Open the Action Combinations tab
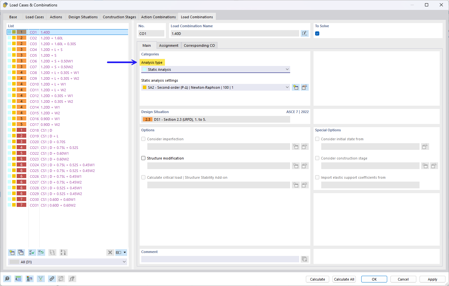Viewport: 449px width, 286px height. (x=159, y=17)
